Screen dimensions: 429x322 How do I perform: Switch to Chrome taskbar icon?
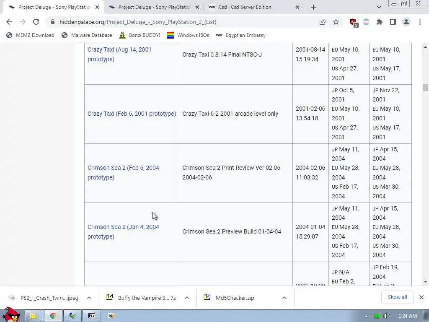pyautogui.click(x=53, y=316)
